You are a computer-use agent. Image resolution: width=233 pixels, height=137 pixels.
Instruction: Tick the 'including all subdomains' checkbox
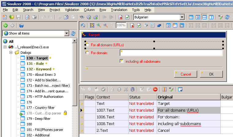tap(122, 61)
